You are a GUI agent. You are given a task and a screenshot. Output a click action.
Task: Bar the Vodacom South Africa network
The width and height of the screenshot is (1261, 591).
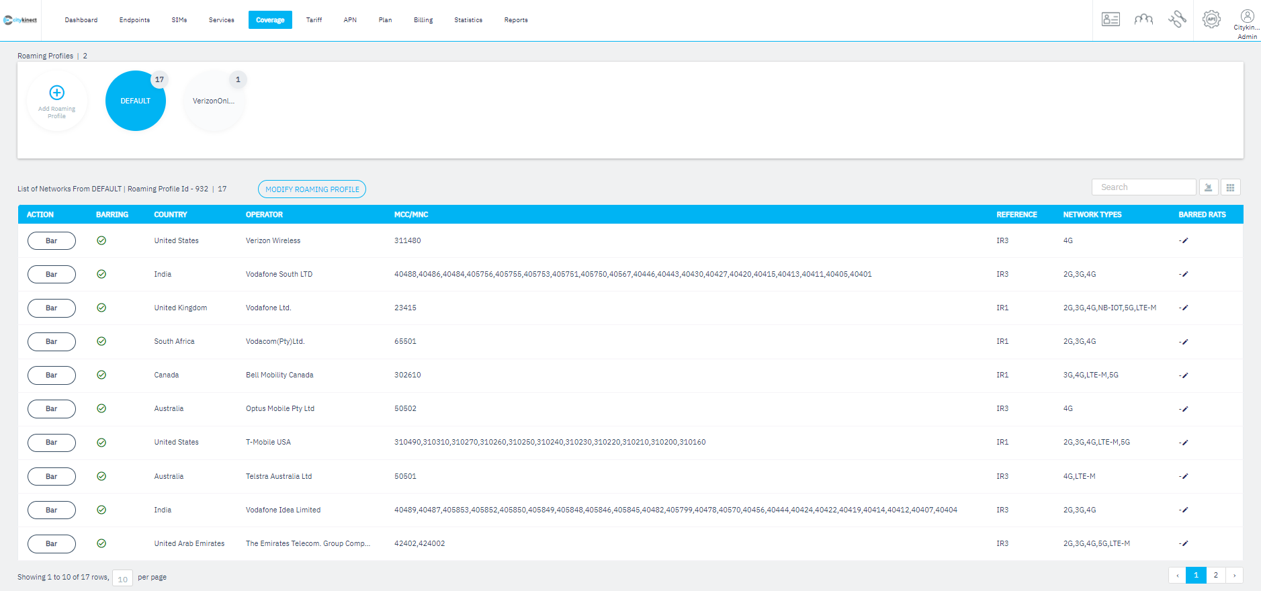point(52,341)
